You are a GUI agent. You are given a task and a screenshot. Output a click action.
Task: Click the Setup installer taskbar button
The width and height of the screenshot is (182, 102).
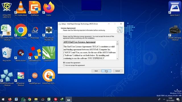click(69, 99)
